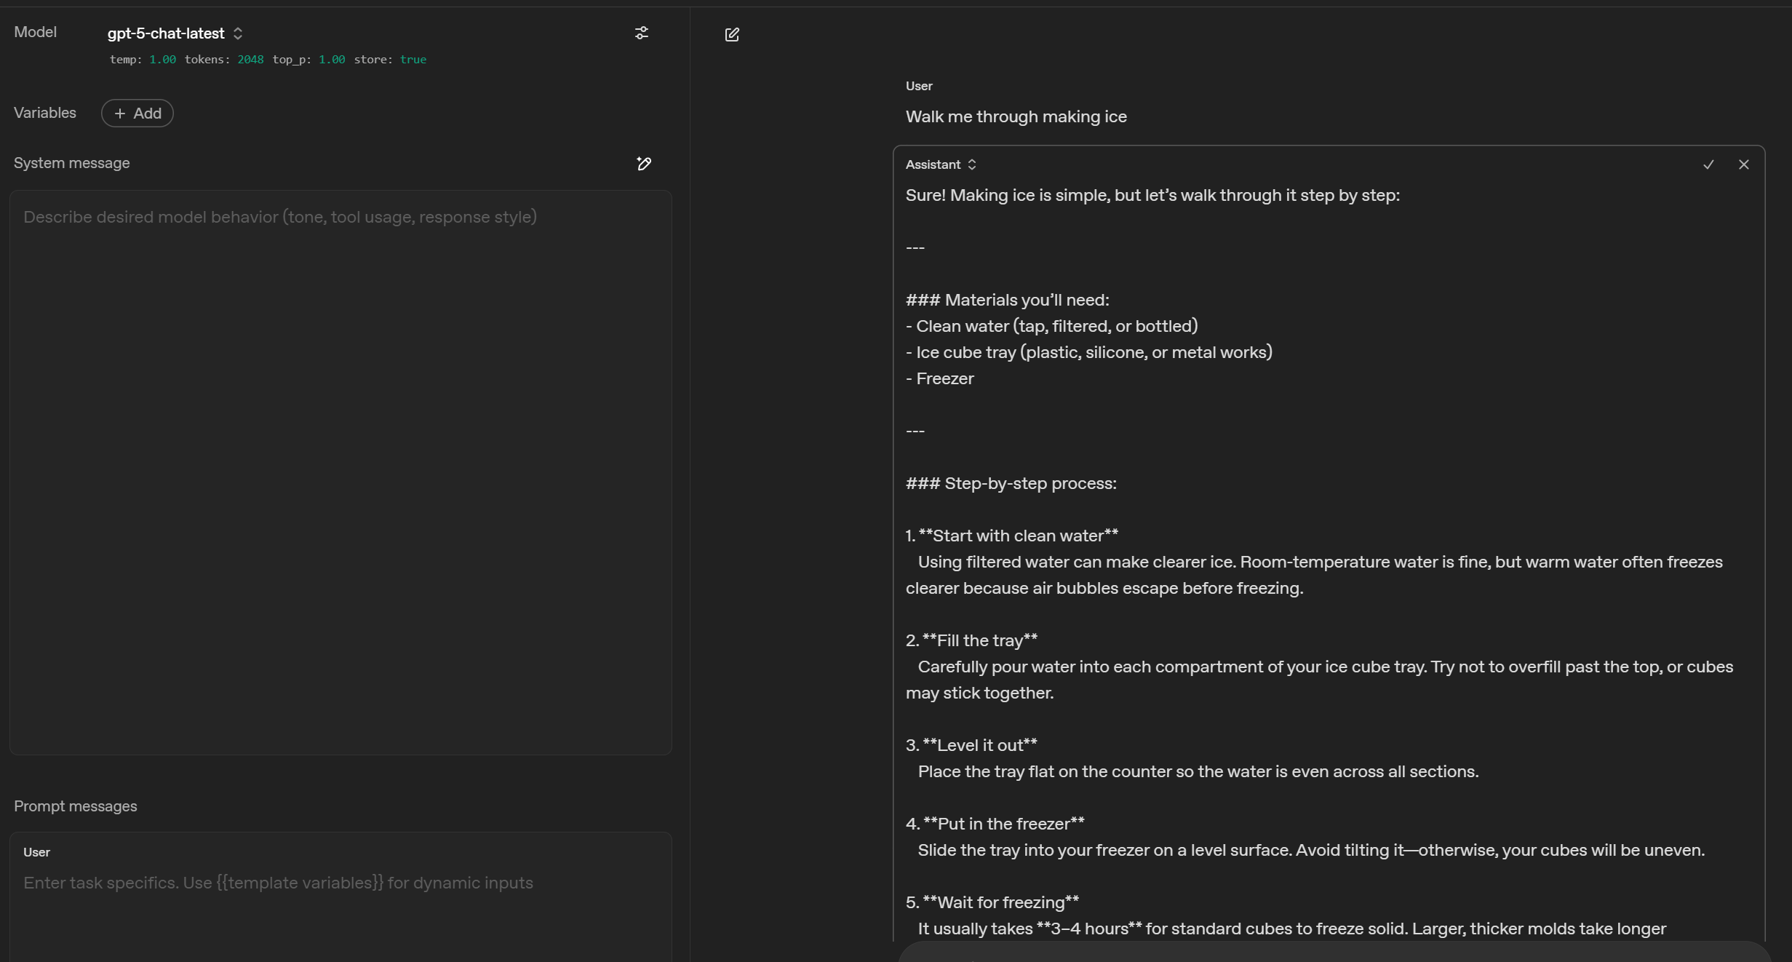Discard assistant message edit with the X icon
1792x962 pixels.
tap(1743, 164)
